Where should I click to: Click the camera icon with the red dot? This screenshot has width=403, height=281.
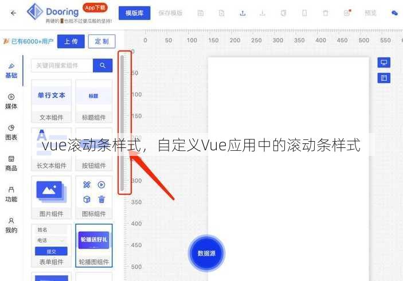click(x=347, y=13)
